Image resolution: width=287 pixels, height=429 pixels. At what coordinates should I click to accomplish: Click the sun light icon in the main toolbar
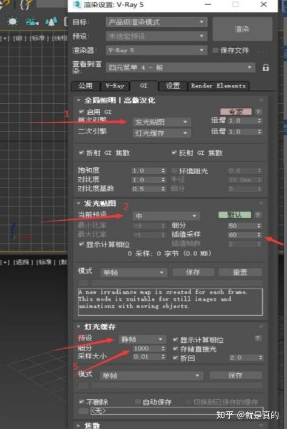point(12,22)
